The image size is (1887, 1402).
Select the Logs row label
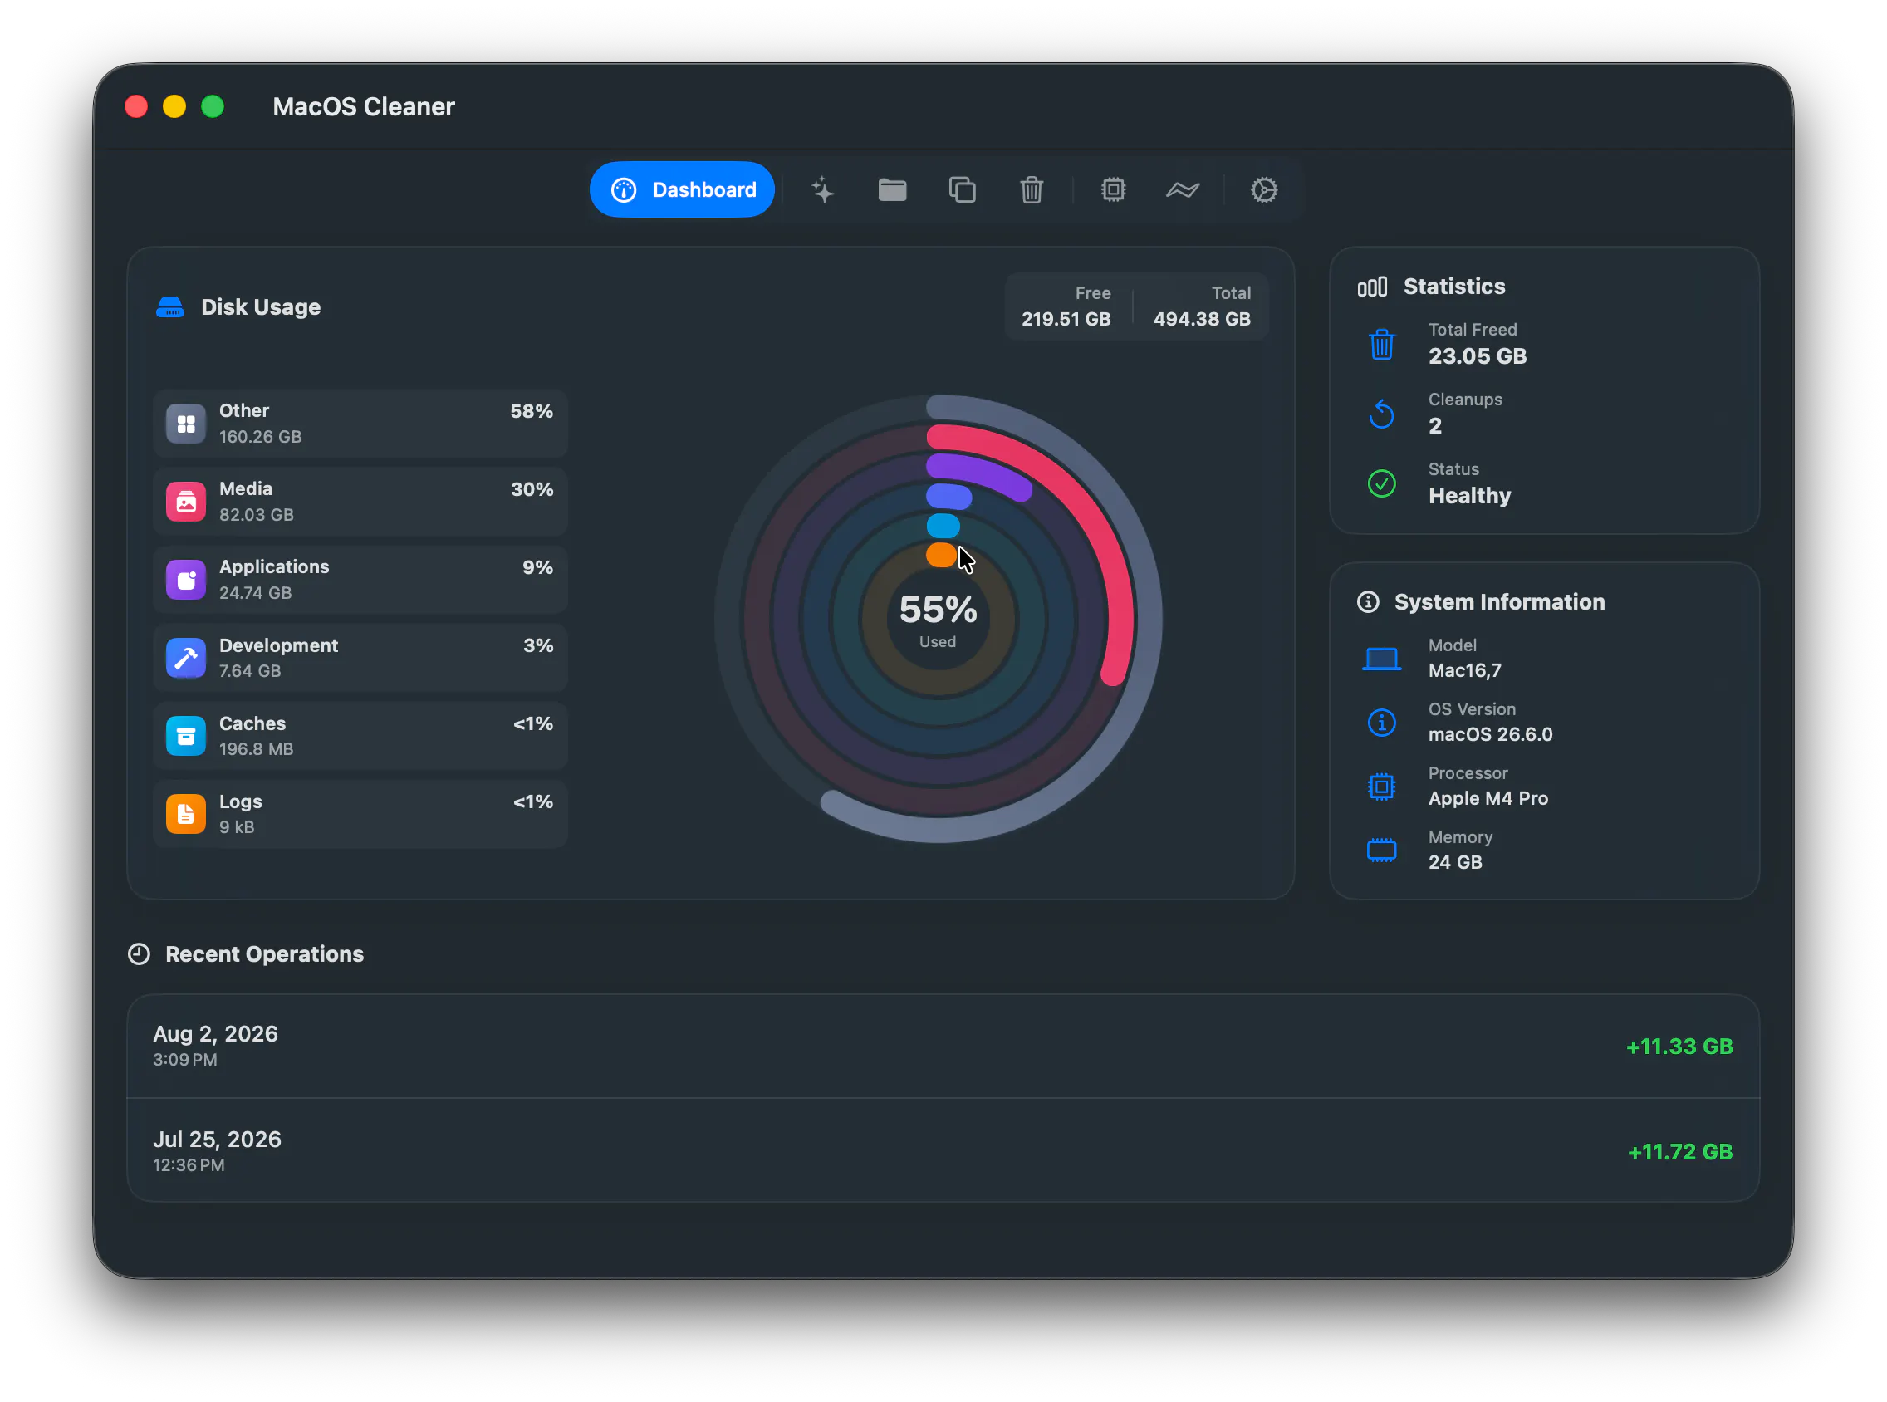pyautogui.click(x=240, y=801)
